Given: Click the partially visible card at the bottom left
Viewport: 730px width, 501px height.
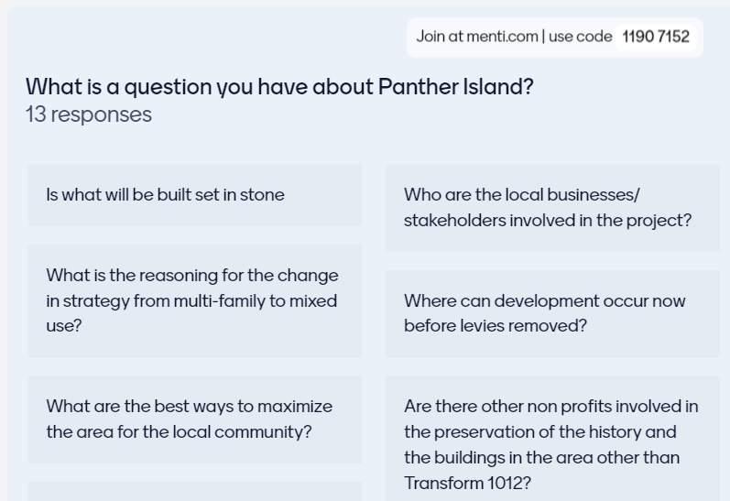Looking at the screenshot, I should pos(194,492).
